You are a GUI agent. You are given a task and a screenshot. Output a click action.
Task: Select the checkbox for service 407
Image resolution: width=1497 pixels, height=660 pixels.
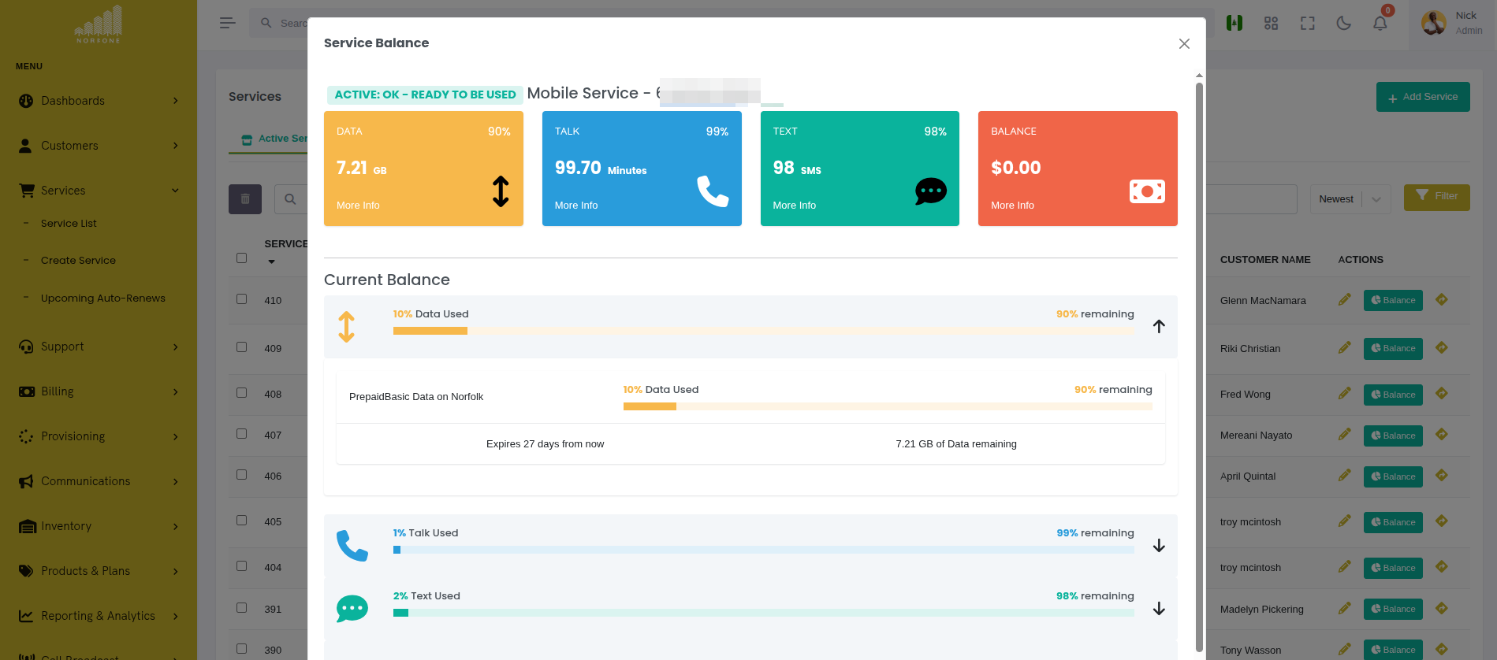click(242, 434)
